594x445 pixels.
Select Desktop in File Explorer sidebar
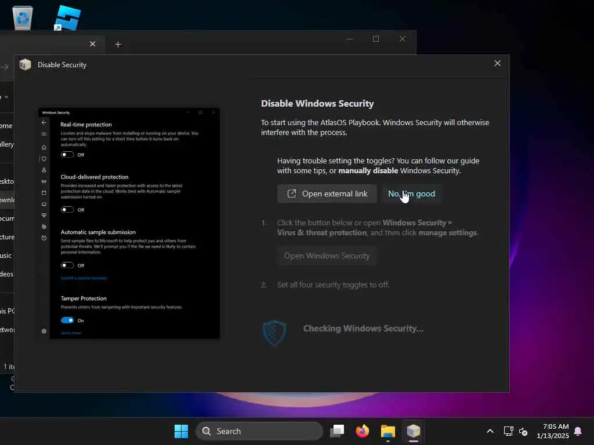coord(7,181)
